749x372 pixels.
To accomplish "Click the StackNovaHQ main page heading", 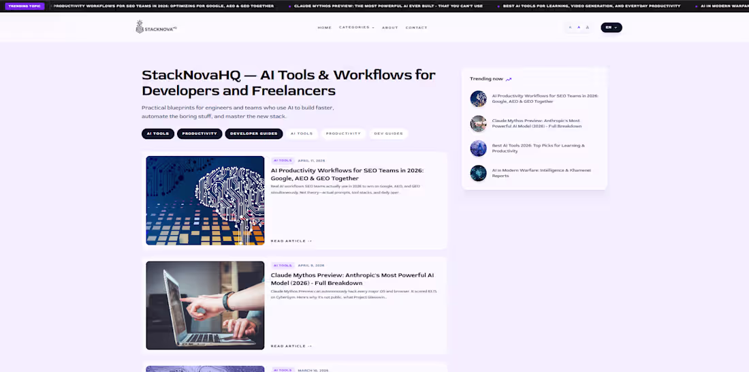I will click(x=289, y=82).
